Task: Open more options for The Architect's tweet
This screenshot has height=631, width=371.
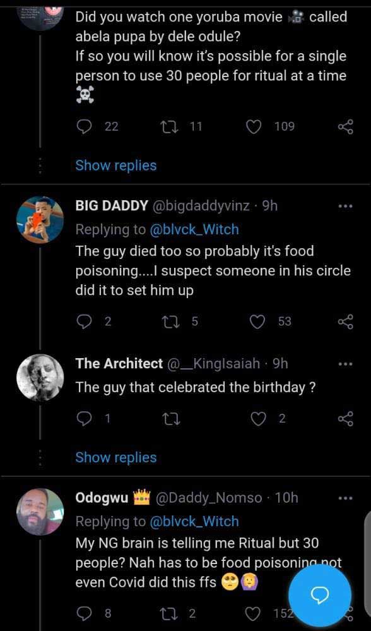Action: [x=345, y=364]
